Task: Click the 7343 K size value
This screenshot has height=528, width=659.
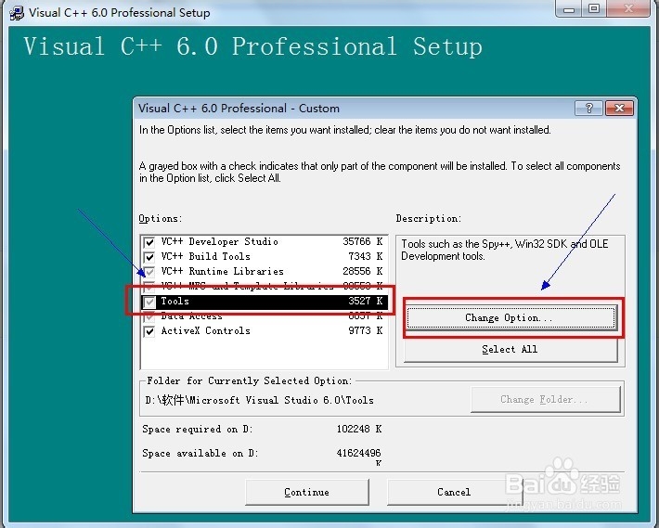Action: tap(365, 256)
